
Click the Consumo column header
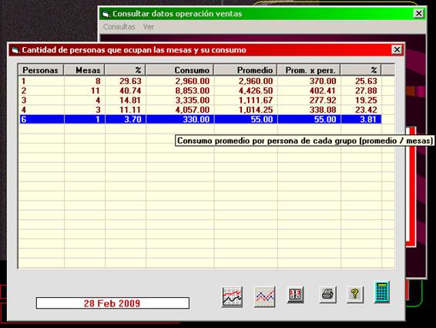pyautogui.click(x=179, y=70)
